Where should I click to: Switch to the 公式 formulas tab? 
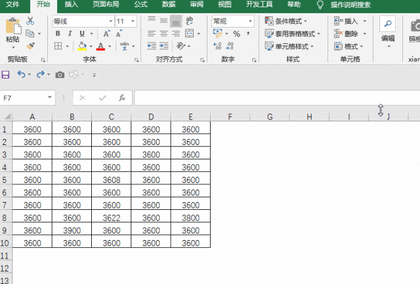tap(141, 5)
